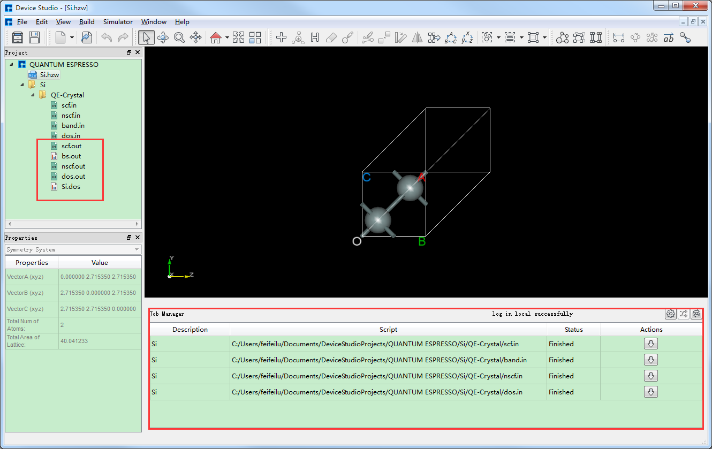Select the add hydrogen tool
Screen dimensions: 712x449
(x=315, y=37)
